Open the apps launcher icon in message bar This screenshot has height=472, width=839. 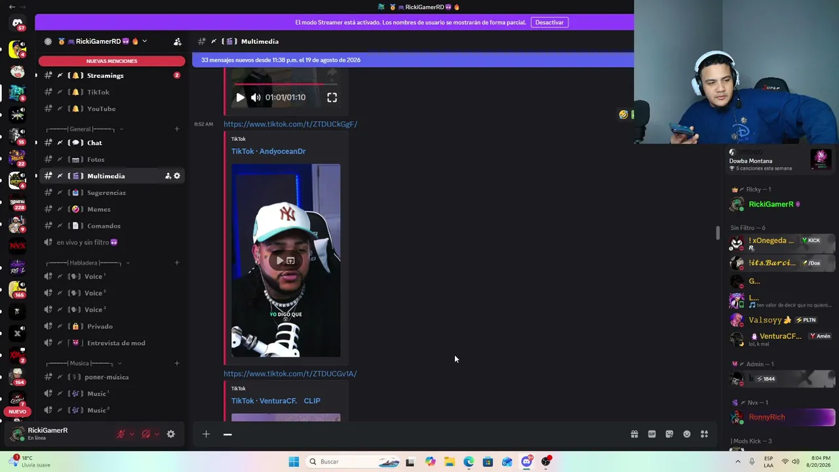pos(705,434)
